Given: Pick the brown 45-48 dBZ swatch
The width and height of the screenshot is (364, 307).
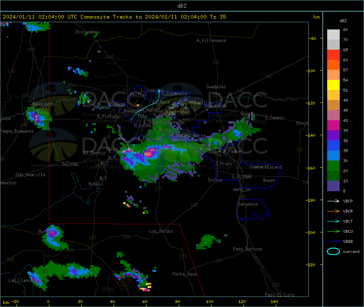Looking at the screenshot, I should (333, 105).
